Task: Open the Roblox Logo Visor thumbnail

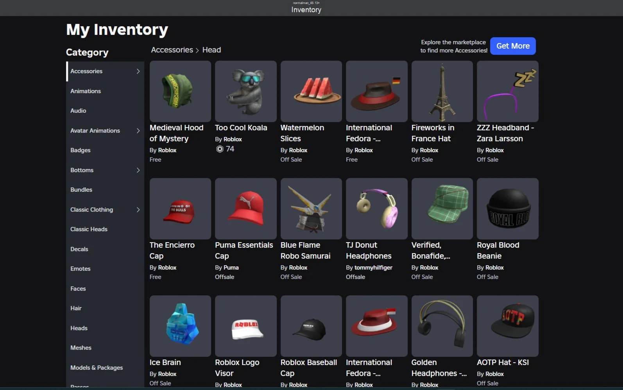Action: pyautogui.click(x=246, y=326)
